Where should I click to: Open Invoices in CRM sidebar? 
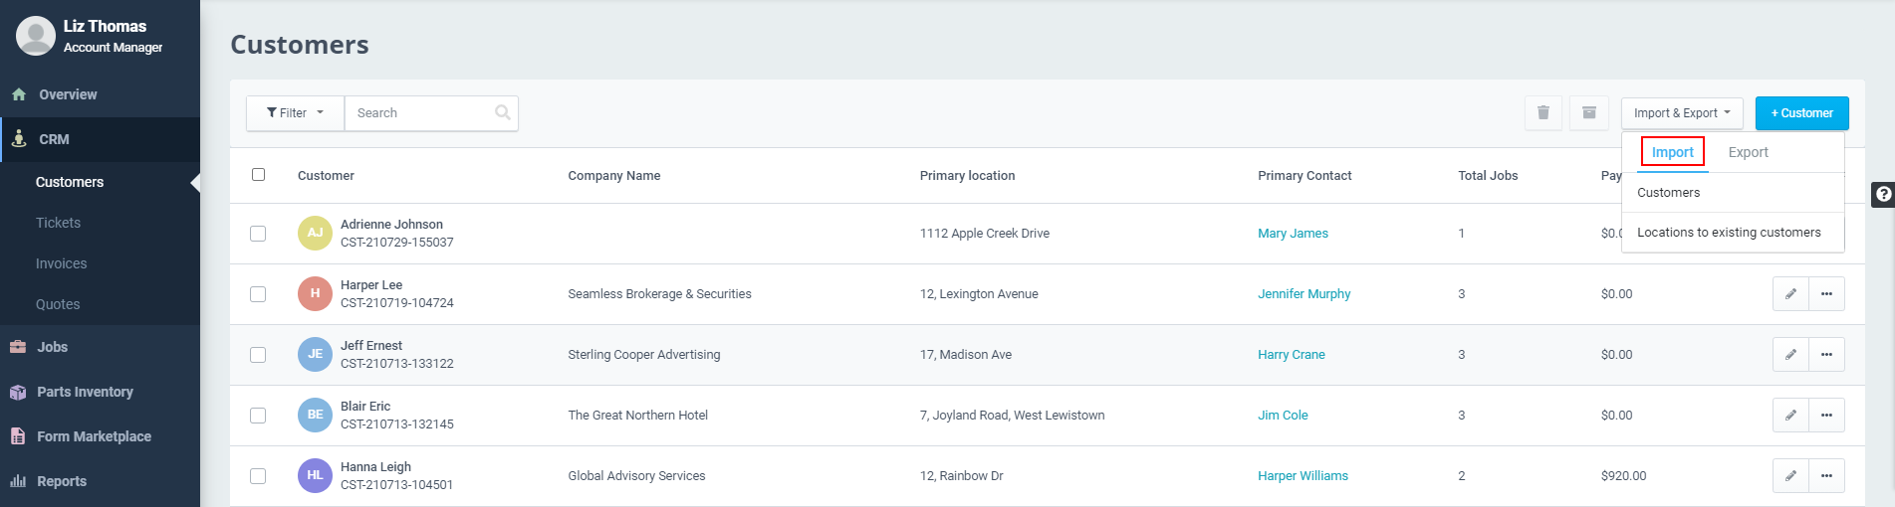pyautogui.click(x=61, y=263)
